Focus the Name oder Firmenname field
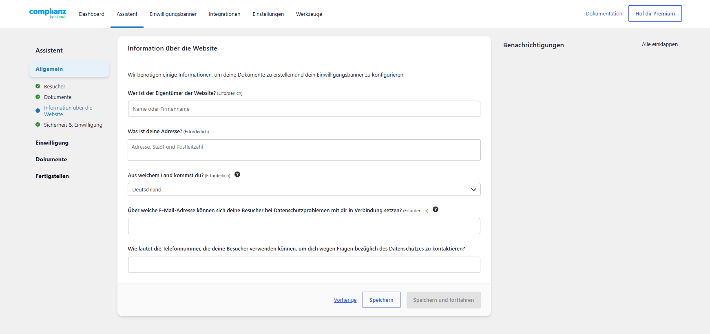Screen dimensions: 710x334 [x=304, y=109]
